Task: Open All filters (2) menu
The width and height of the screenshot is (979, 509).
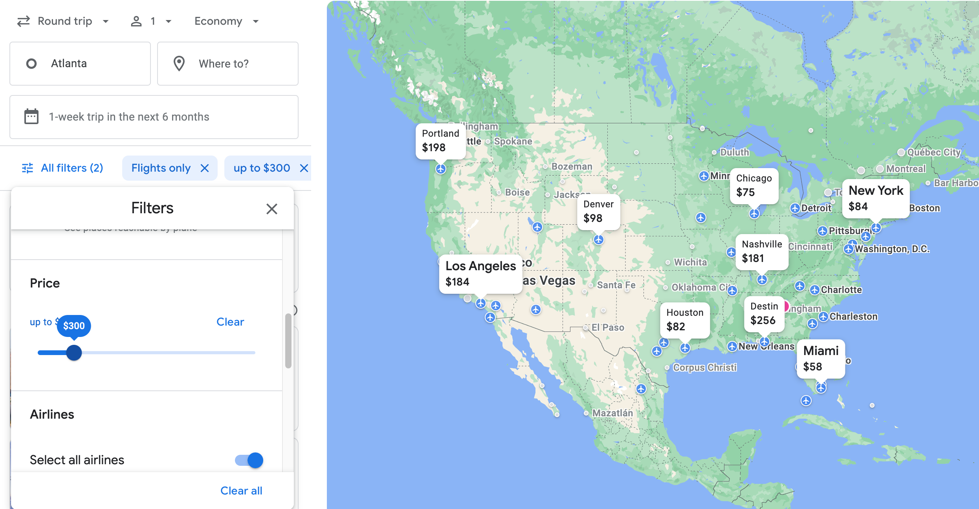Action: [x=63, y=168]
